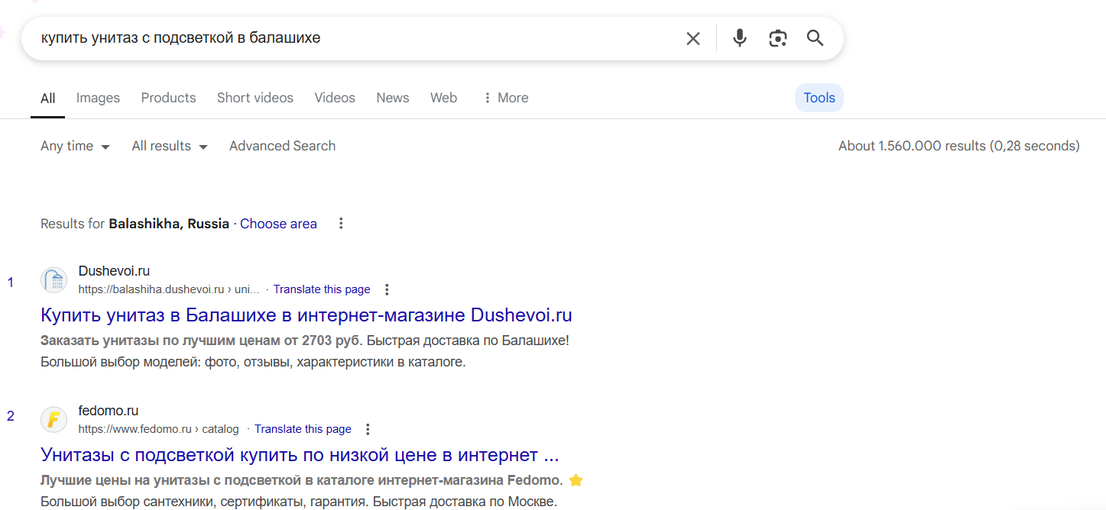Switch to the Images tab
Image resolution: width=1106 pixels, height=510 pixels.
click(x=98, y=98)
